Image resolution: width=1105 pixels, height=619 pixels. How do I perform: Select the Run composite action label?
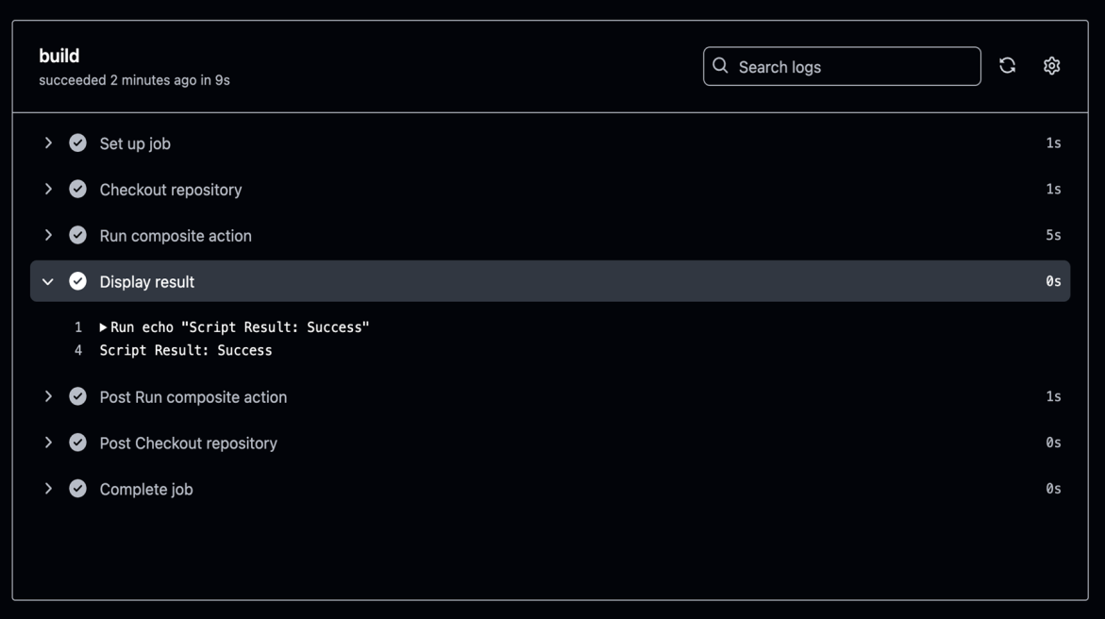pyautogui.click(x=176, y=236)
